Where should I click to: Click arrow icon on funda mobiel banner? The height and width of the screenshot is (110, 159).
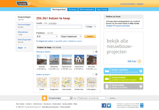[141, 86]
